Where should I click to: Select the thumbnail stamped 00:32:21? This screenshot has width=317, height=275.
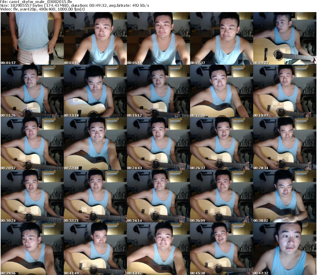tap(95, 196)
